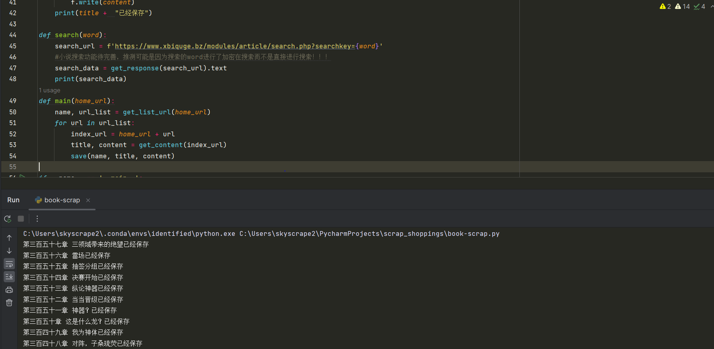Click output line '第三百五十七章 三领域带来的绝望已经保存'
This screenshot has height=349, width=714.
[x=86, y=244]
